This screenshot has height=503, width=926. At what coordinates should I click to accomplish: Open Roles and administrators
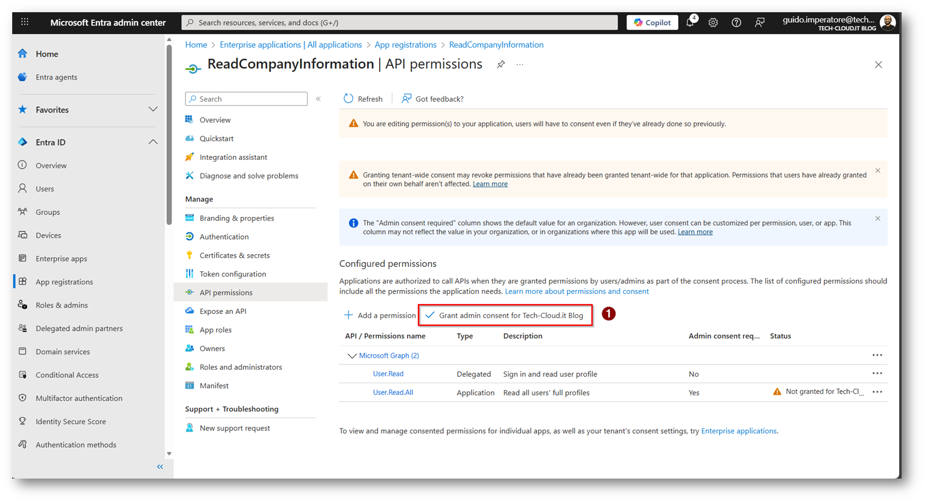point(241,367)
